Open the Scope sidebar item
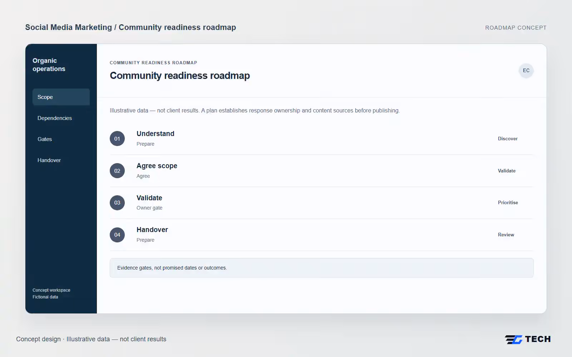This screenshot has height=357, width=572. [61, 97]
